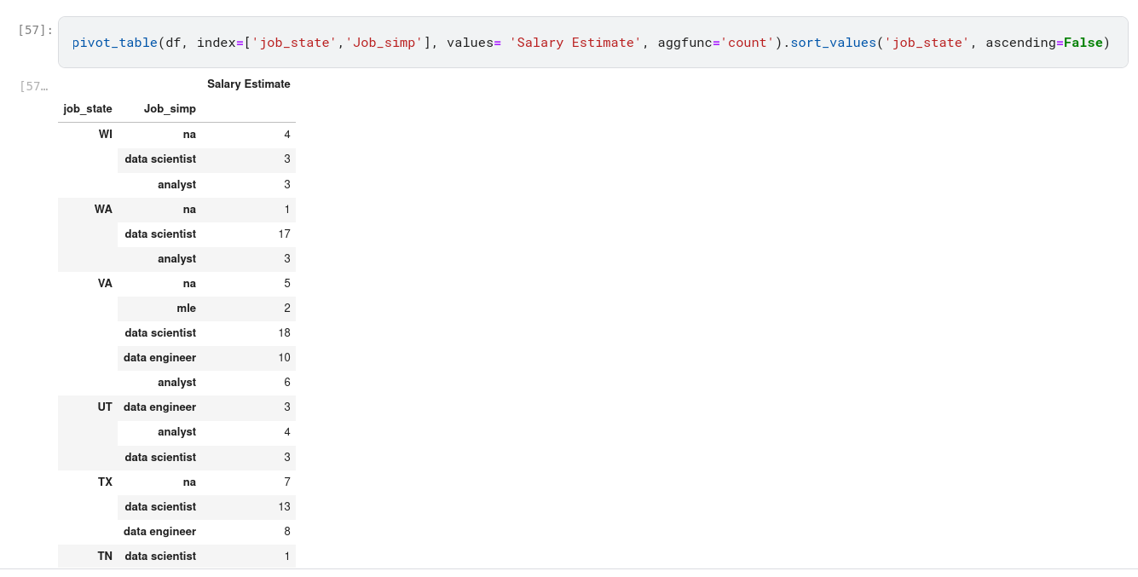Click the truncated output prompt label
Screen dimensions: 1138x577
tap(34, 86)
